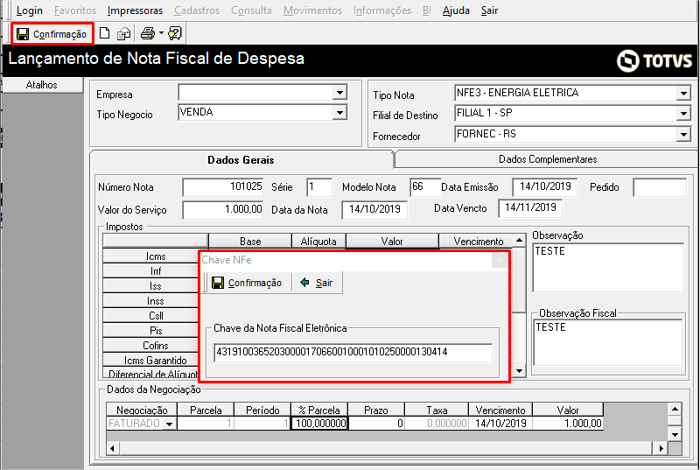Open the Consulta menu
This screenshot has height=470, width=700.
pyautogui.click(x=251, y=11)
